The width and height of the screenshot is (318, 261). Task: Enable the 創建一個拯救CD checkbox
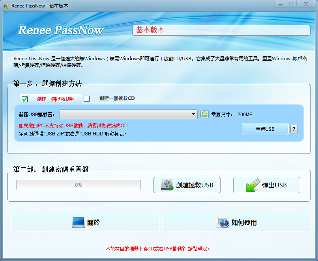pos(86,98)
